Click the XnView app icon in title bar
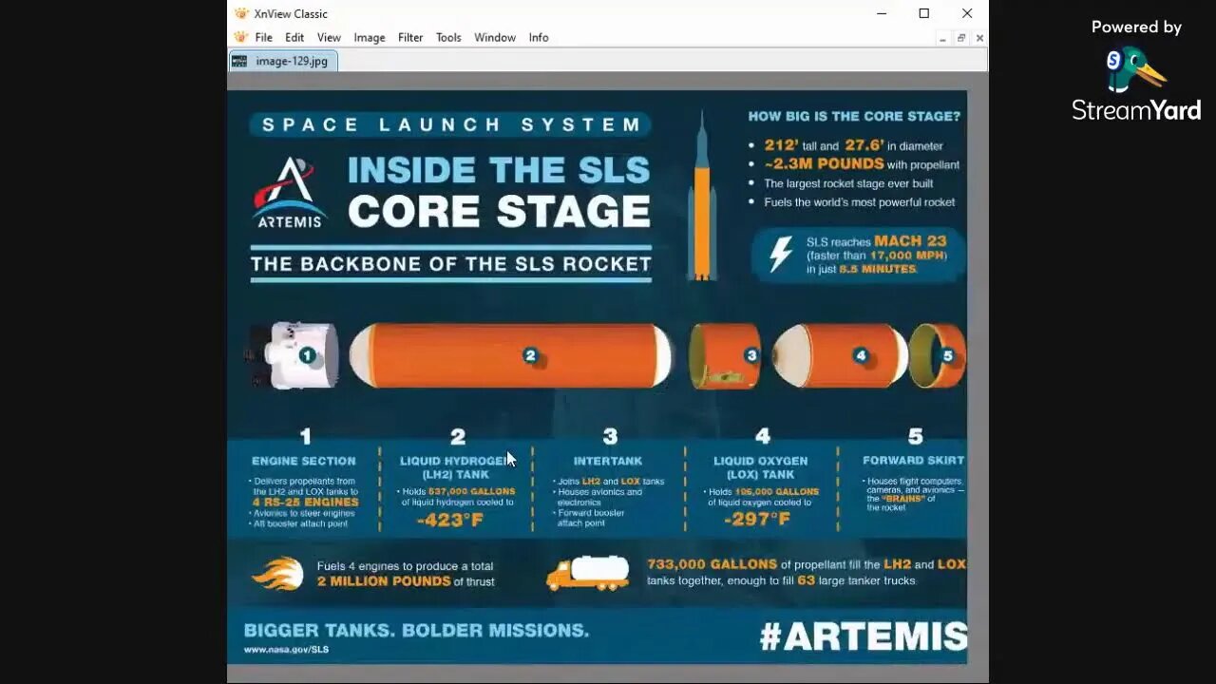Viewport: 1216px width, 684px height. [x=241, y=13]
